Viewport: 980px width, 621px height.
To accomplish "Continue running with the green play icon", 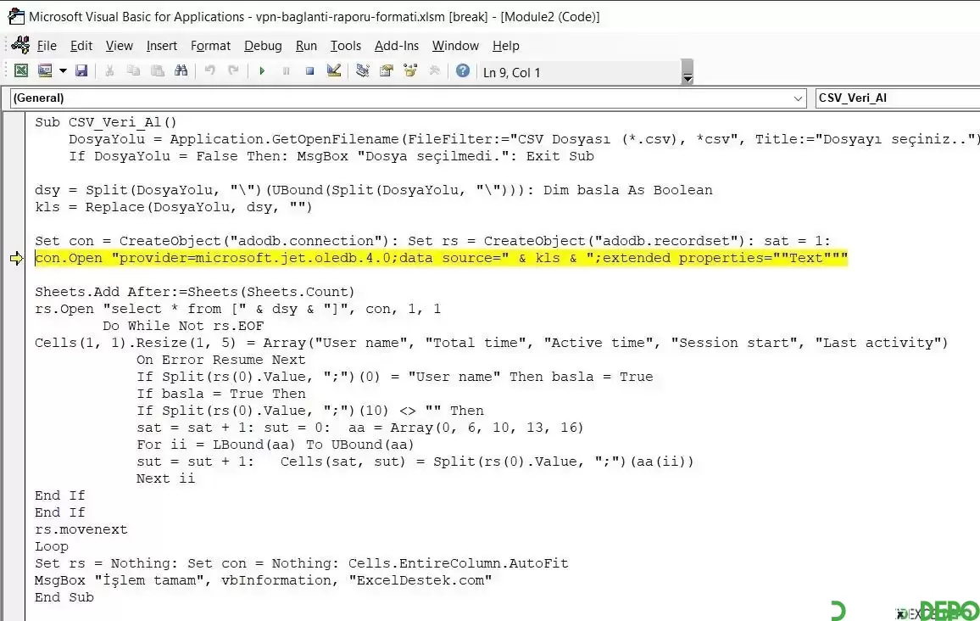I will 262,70.
